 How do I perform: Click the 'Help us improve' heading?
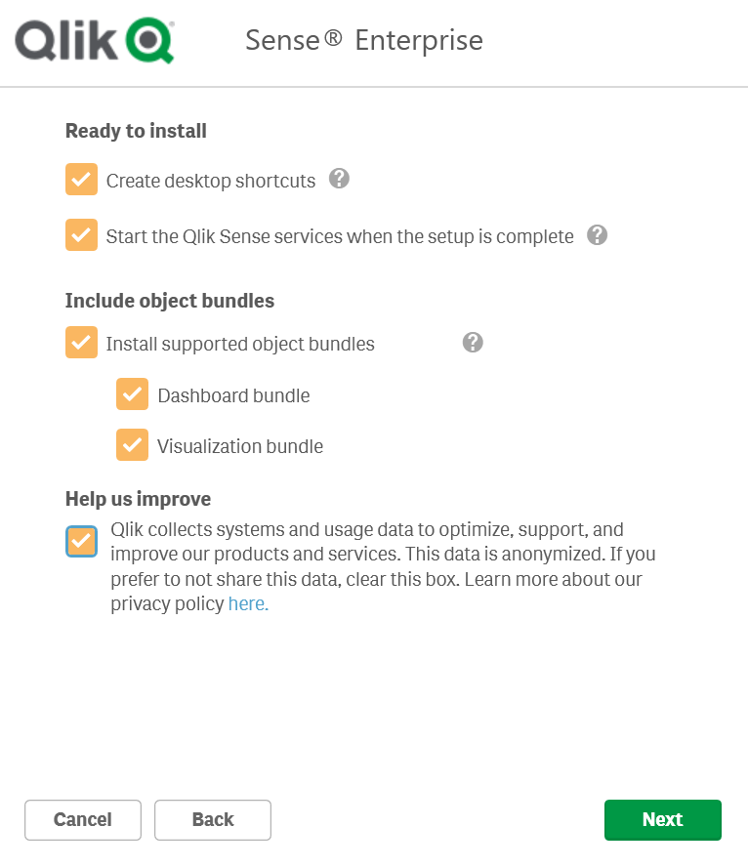138,499
